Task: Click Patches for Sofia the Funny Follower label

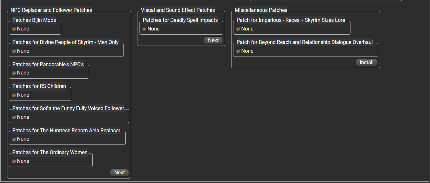Action: (68, 109)
